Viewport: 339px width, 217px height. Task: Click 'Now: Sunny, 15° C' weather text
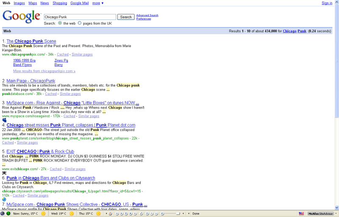pos(25,214)
